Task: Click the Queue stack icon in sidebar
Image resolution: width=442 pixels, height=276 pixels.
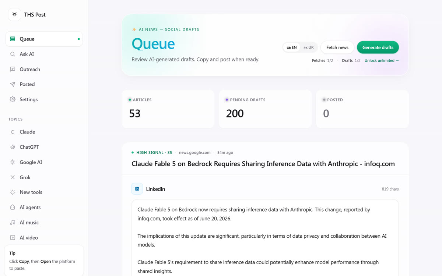Action: [13, 39]
